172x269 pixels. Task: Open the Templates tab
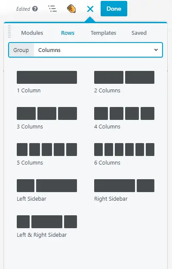103,33
